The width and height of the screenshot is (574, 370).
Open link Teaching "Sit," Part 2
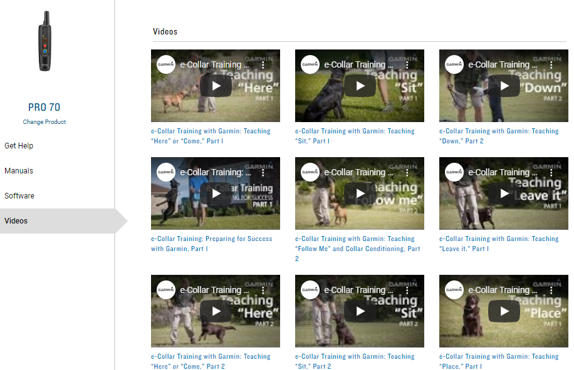tap(355, 361)
